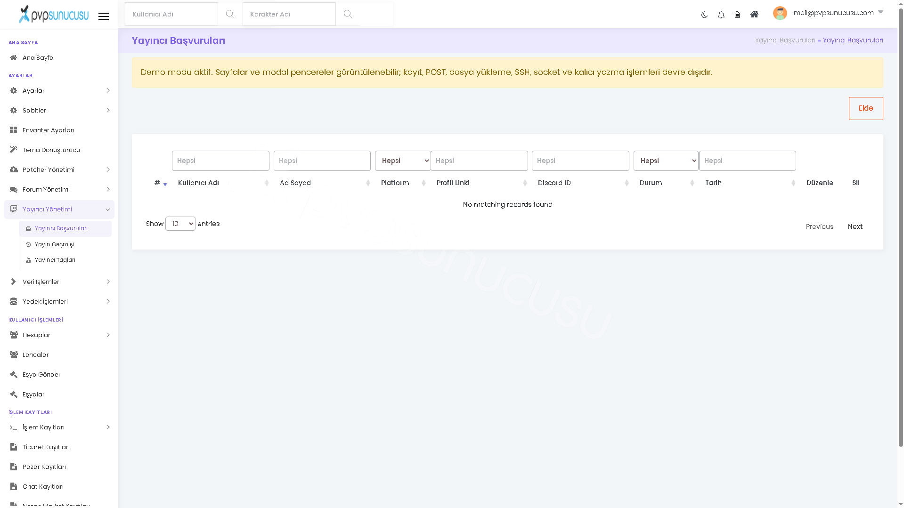Toggle sidebar with hamburger menu icon
Image resolution: width=904 pixels, height=508 pixels.
point(104,16)
